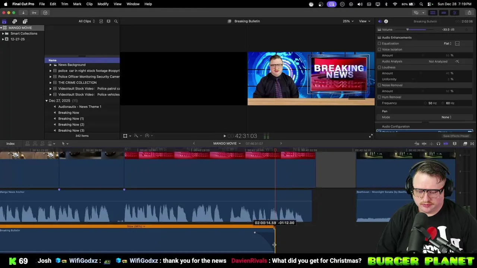Collapse the Dec 27, 2025 group

coord(47,101)
